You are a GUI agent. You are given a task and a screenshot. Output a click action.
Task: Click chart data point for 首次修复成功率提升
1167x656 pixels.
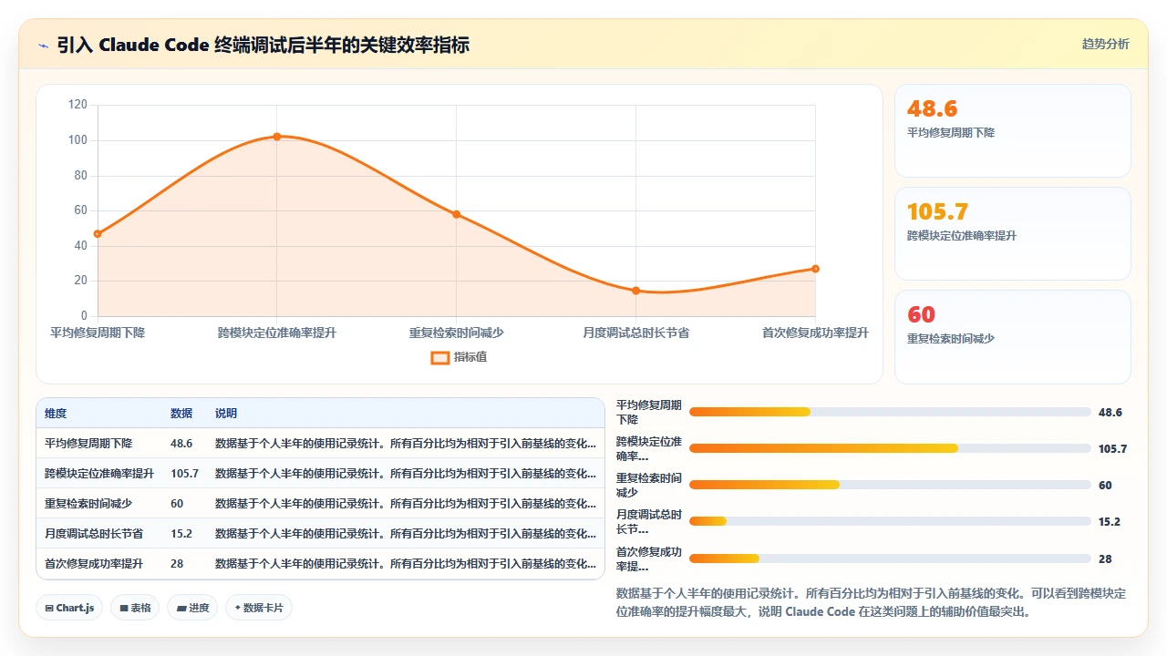[815, 269]
